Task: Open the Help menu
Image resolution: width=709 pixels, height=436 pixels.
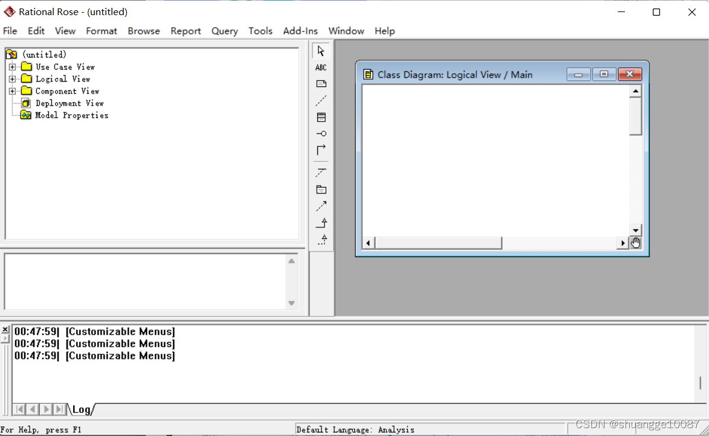Action: tap(385, 31)
